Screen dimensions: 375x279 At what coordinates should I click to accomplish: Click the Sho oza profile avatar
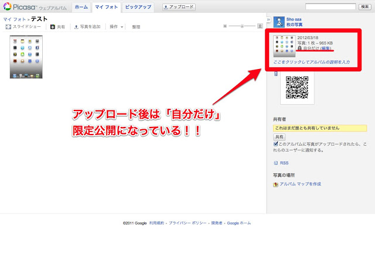[278, 22]
